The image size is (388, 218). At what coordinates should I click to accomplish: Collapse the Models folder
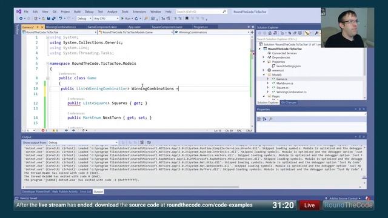click(x=264, y=74)
